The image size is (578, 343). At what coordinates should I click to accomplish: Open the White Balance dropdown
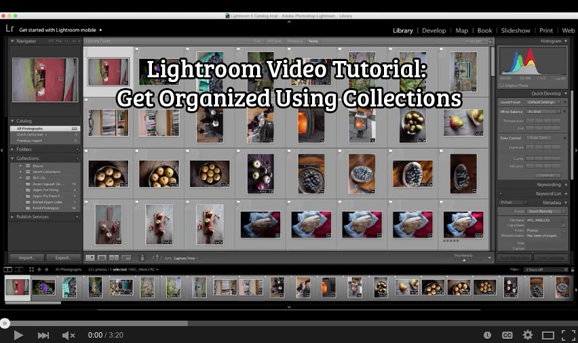(x=543, y=111)
